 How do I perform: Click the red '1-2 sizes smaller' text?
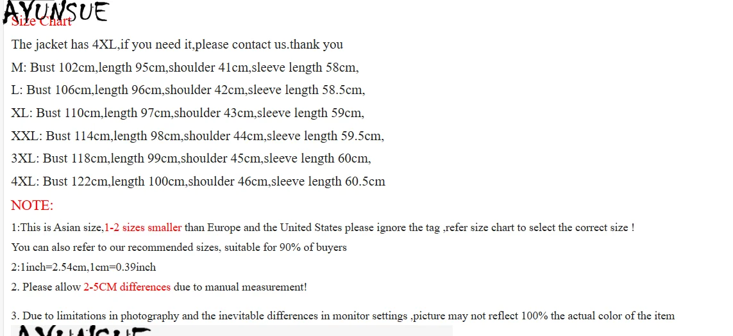point(143,227)
